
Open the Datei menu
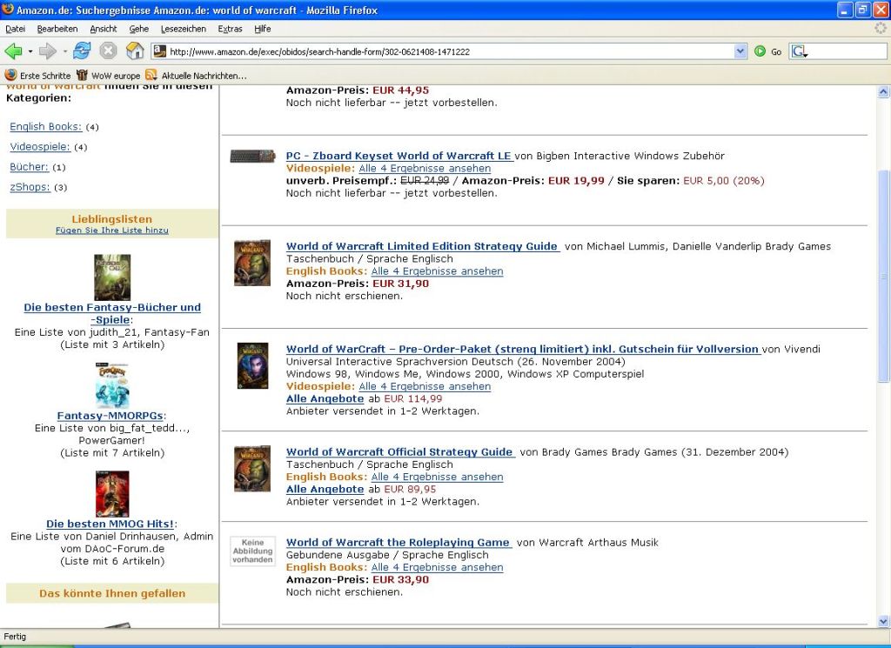click(16, 29)
